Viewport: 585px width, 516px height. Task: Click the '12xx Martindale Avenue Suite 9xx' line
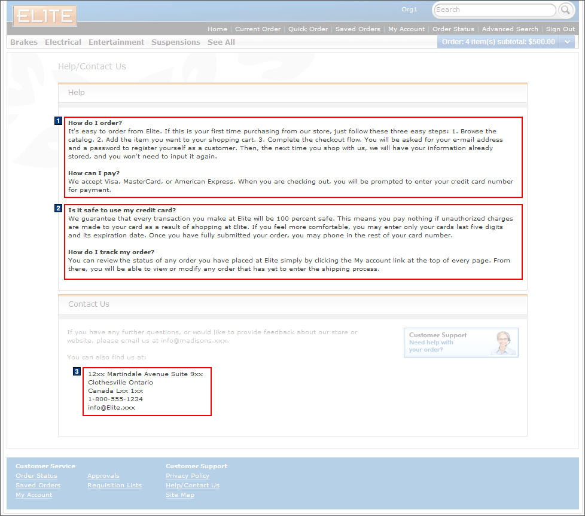tap(145, 374)
